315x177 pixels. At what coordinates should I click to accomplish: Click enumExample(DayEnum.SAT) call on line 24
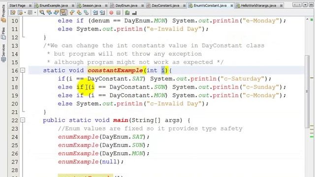[x=104, y=137]
